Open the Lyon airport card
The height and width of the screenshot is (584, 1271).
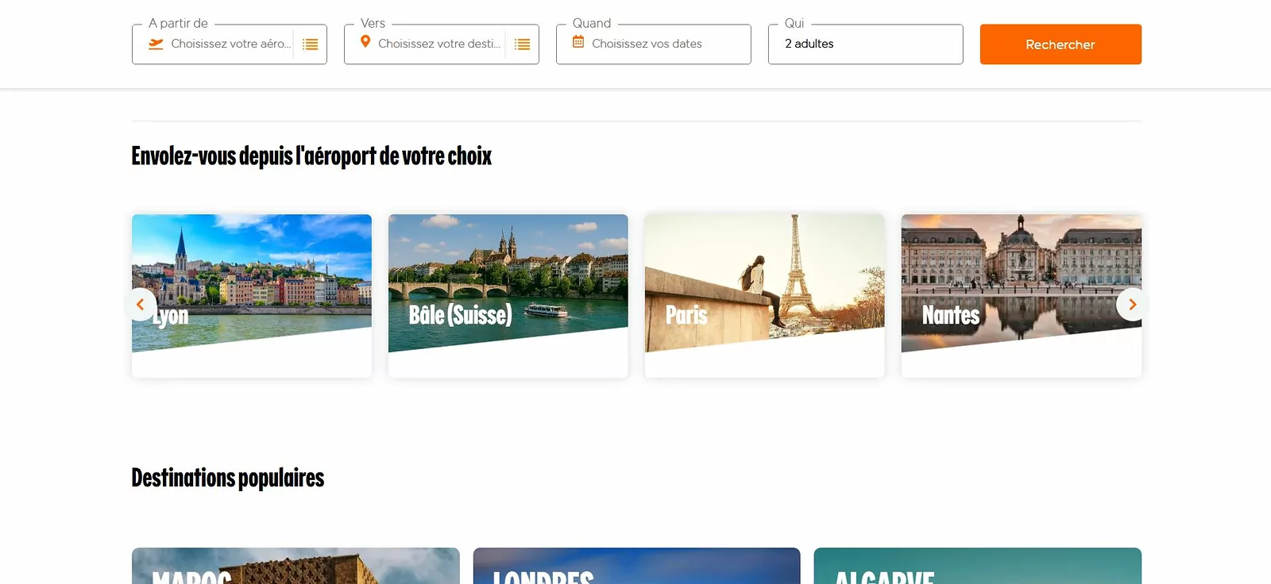(252, 295)
